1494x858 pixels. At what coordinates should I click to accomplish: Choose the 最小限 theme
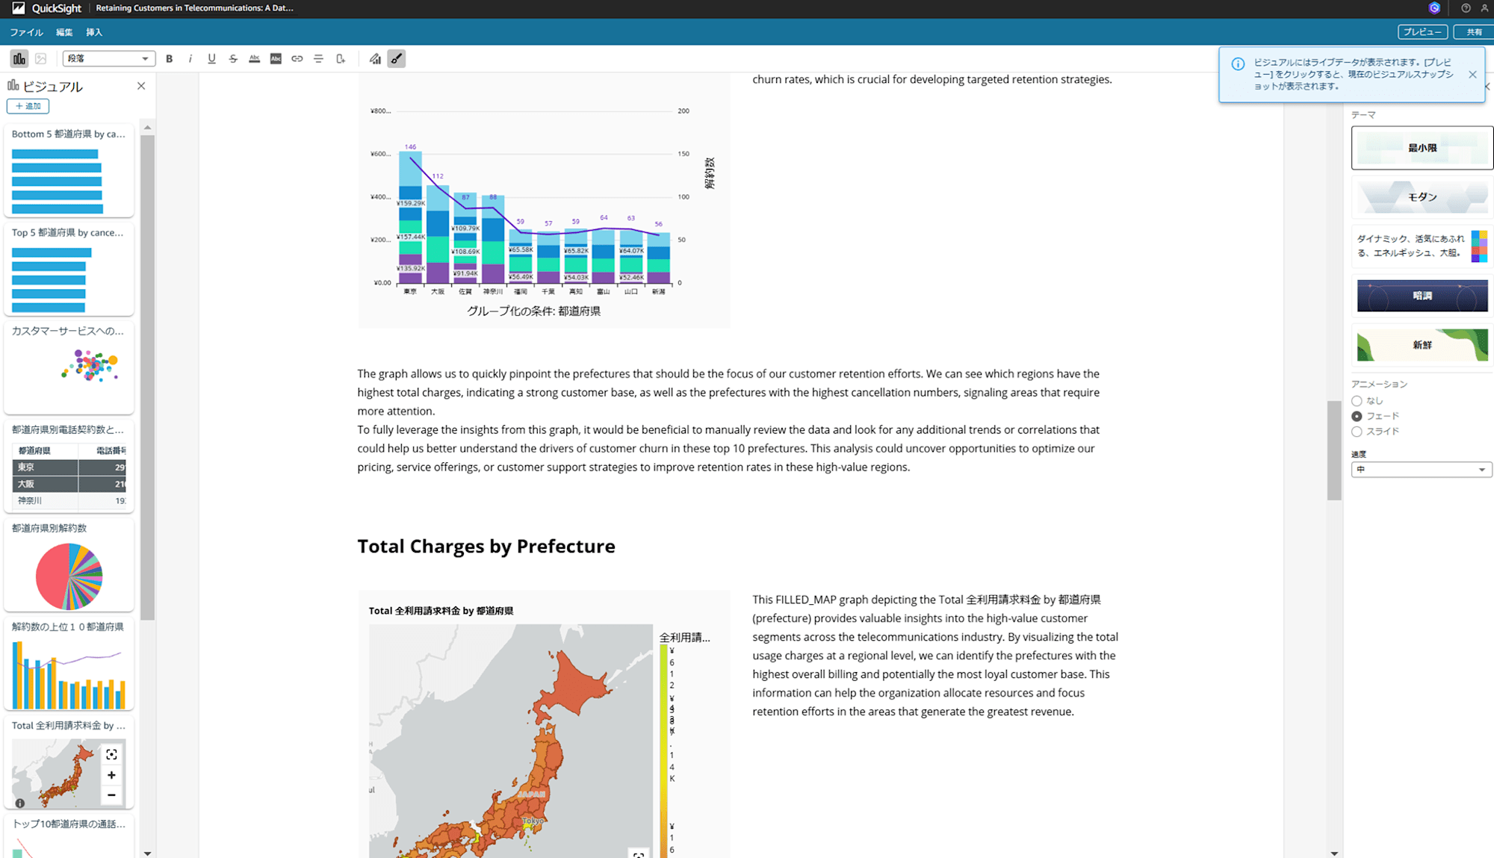[1422, 148]
